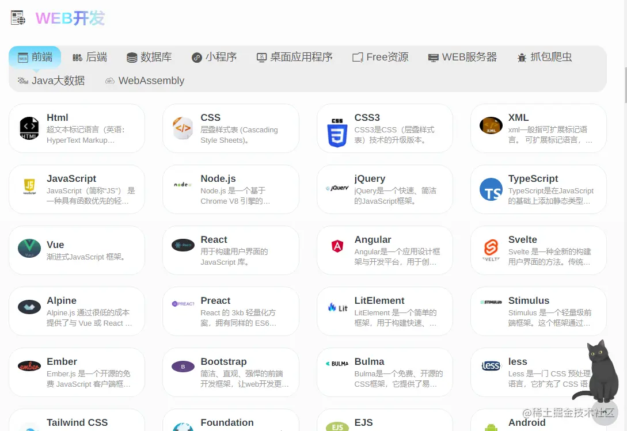Click the WEB开发 header page icon
Screen dimensions: 627x431
18,18
